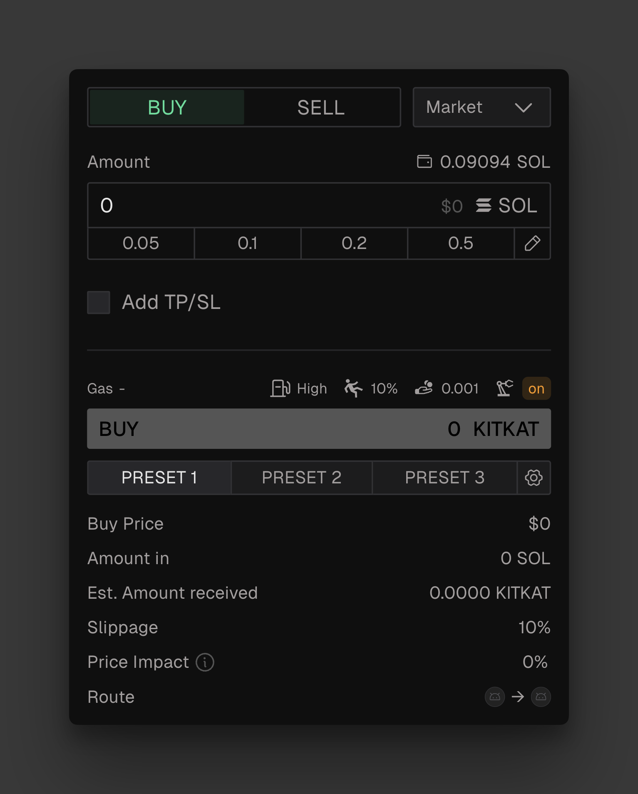Screen dimensions: 638x794
Task: Click the Price Impact info icon
Action: pos(205,662)
